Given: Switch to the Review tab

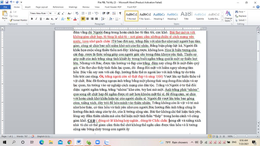Looking at the screenshot, I should tap(86, 7).
